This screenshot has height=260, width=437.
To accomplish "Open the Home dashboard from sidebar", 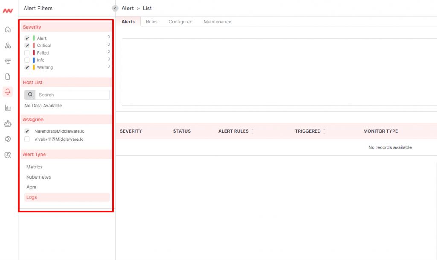I will [x=7, y=29].
